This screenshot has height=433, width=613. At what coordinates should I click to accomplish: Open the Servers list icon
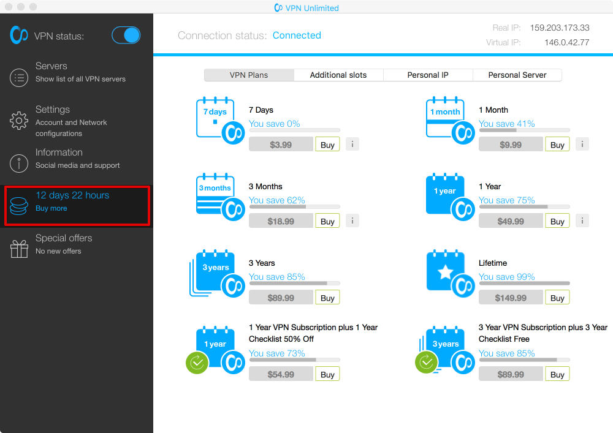[19, 78]
